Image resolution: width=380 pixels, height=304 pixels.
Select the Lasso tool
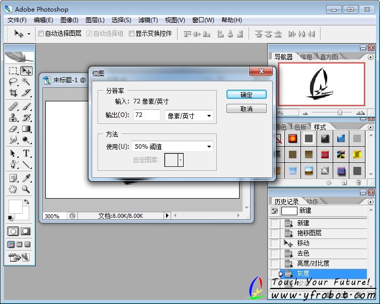coord(13,82)
